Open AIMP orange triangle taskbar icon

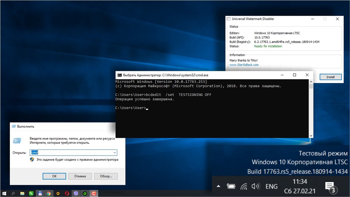click(58, 194)
